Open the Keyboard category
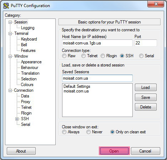 [x=29, y=39]
